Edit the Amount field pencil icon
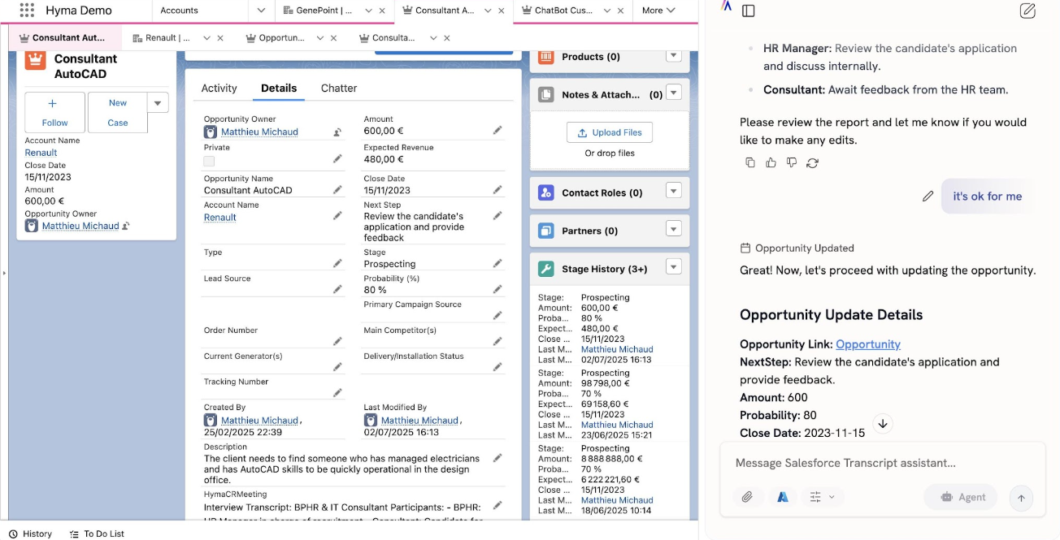This screenshot has width=1060, height=540. tap(497, 130)
